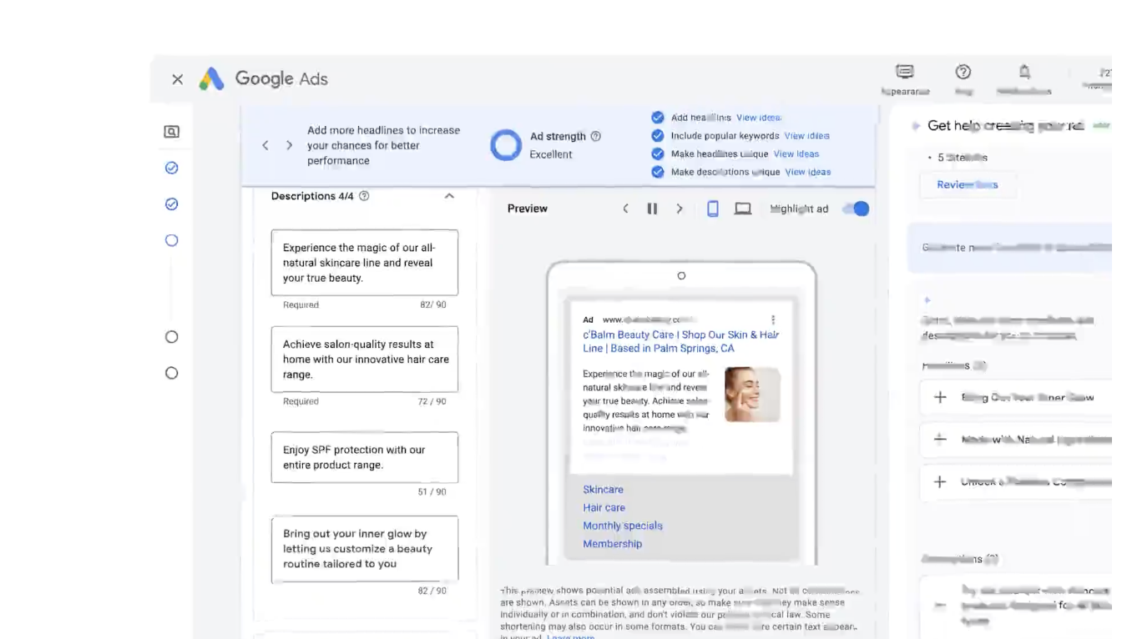
Task: Open the Help question mark icon
Action: [963, 73]
